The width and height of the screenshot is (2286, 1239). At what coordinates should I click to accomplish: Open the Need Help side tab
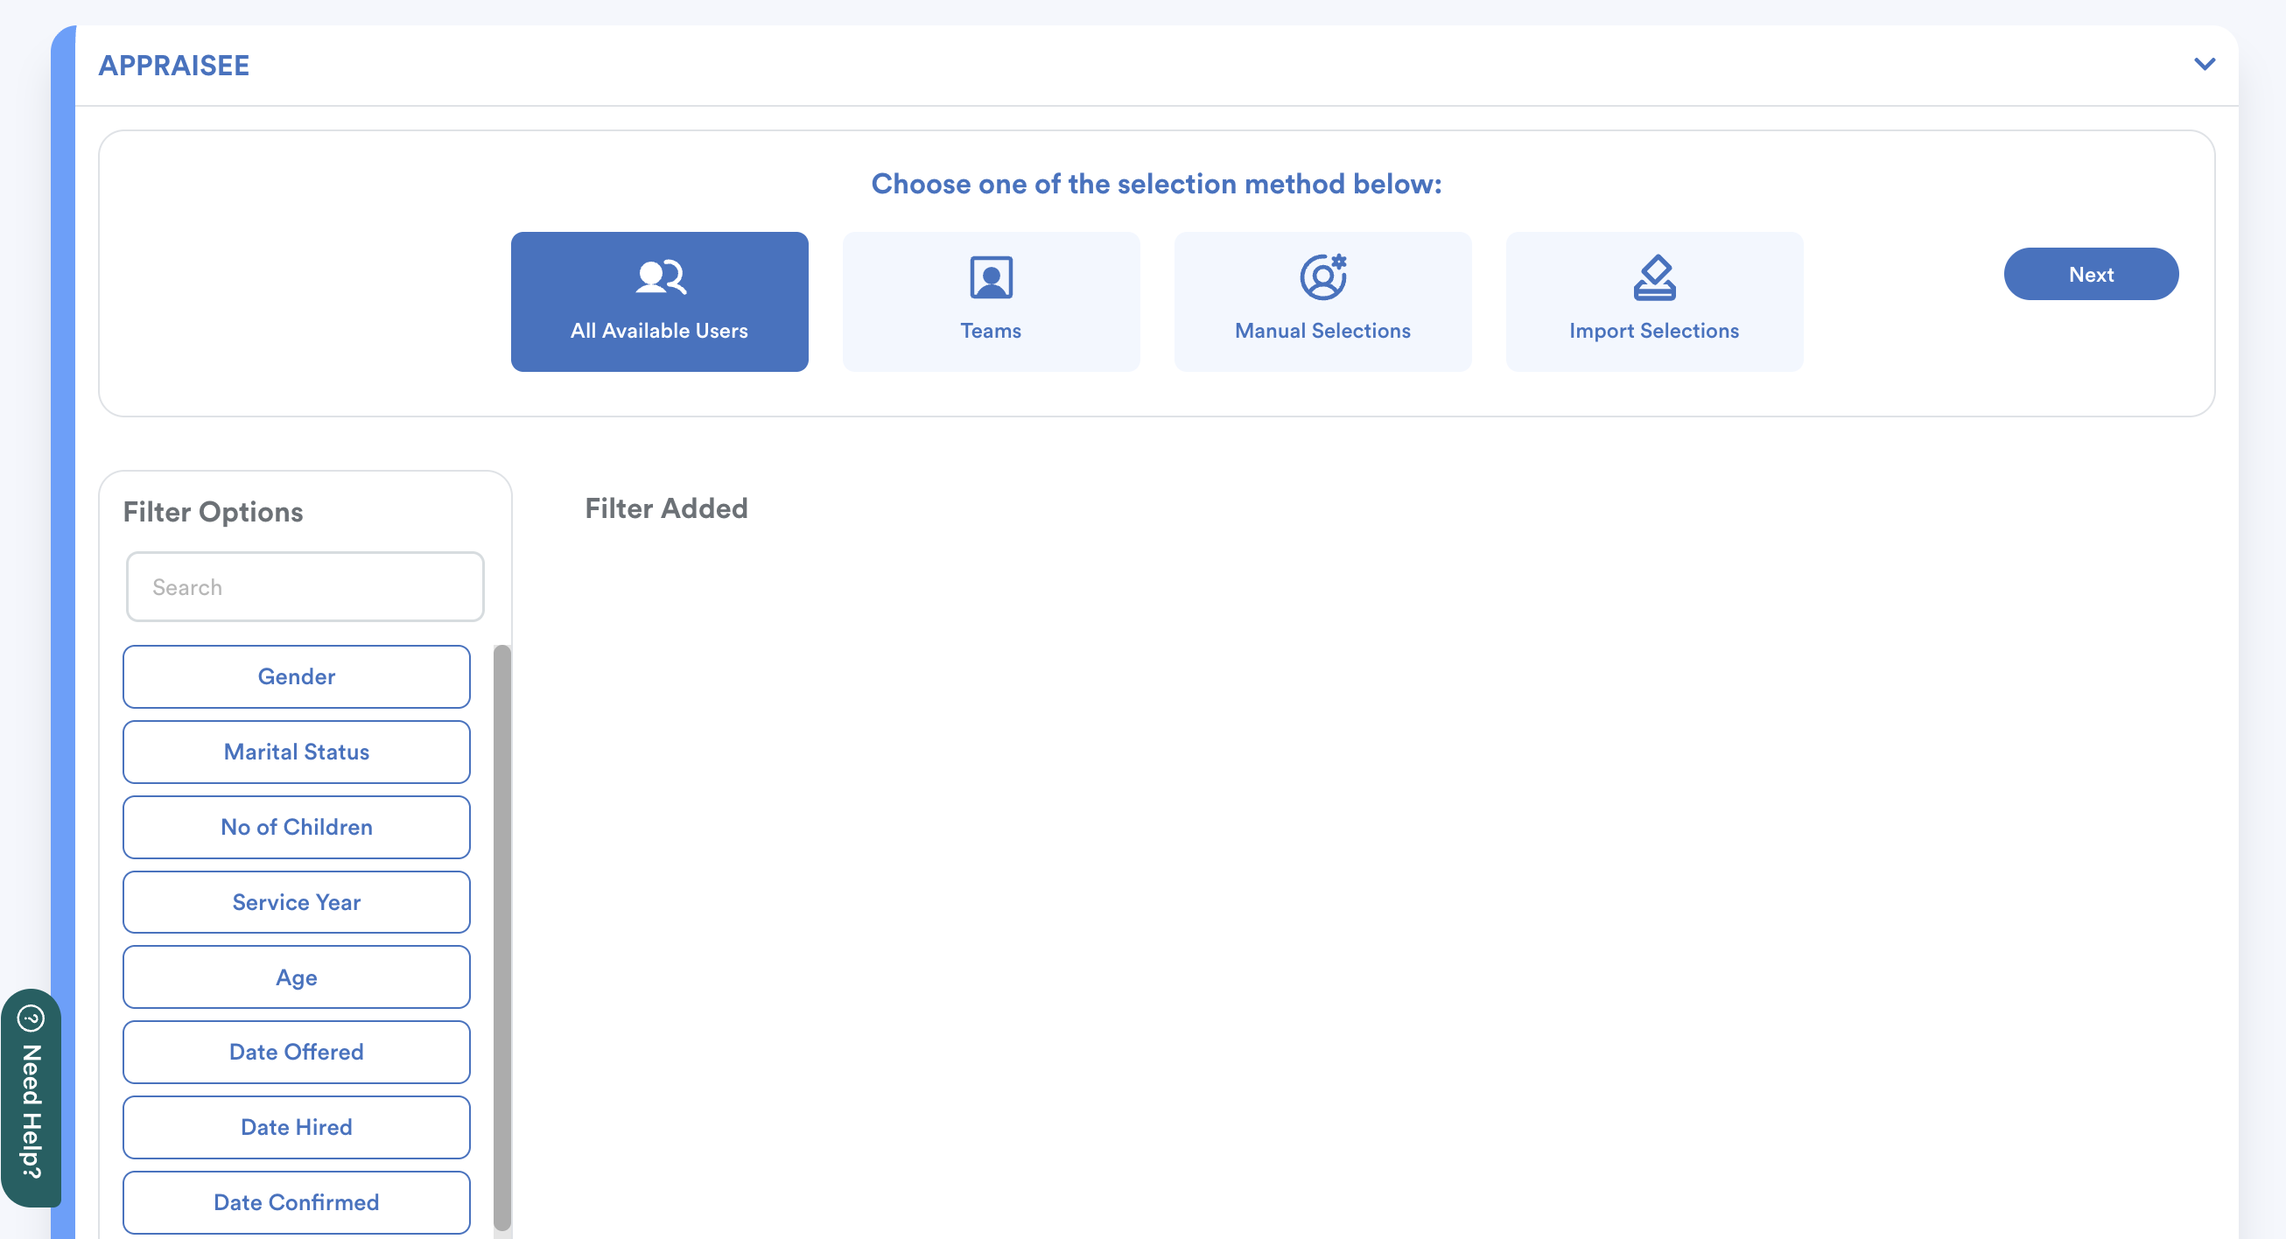click(31, 1109)
